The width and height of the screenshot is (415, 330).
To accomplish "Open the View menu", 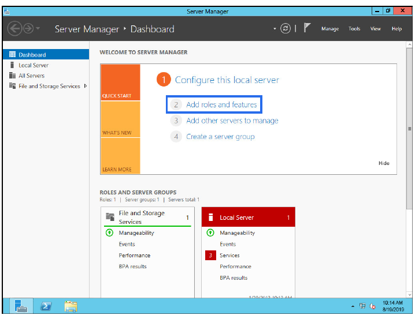I will 375,28.
